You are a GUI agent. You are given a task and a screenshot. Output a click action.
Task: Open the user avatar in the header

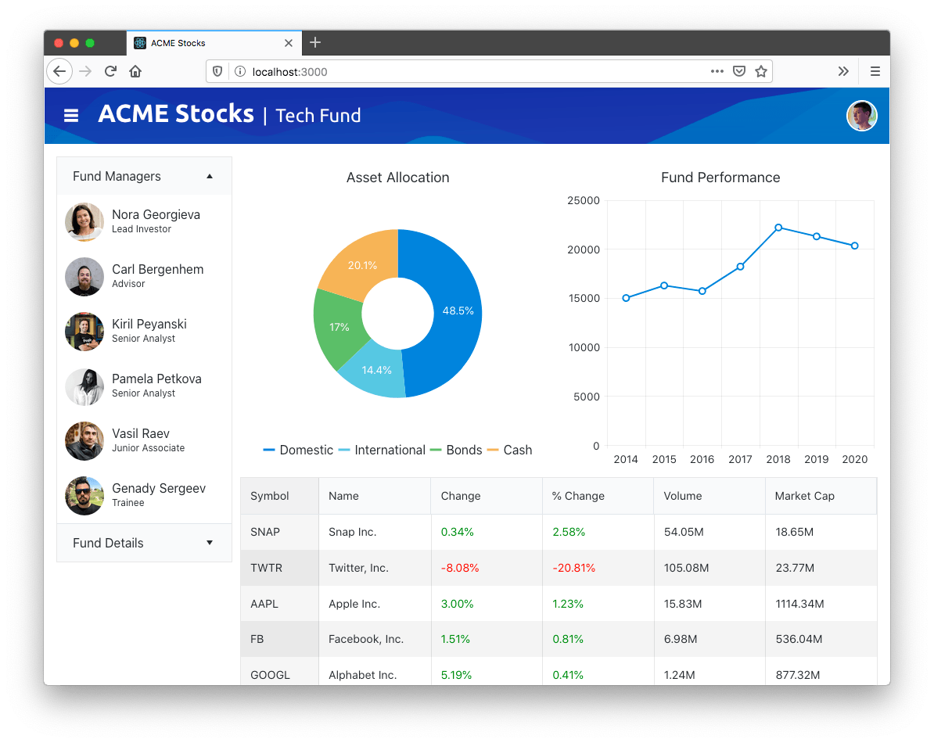(861, 116)
